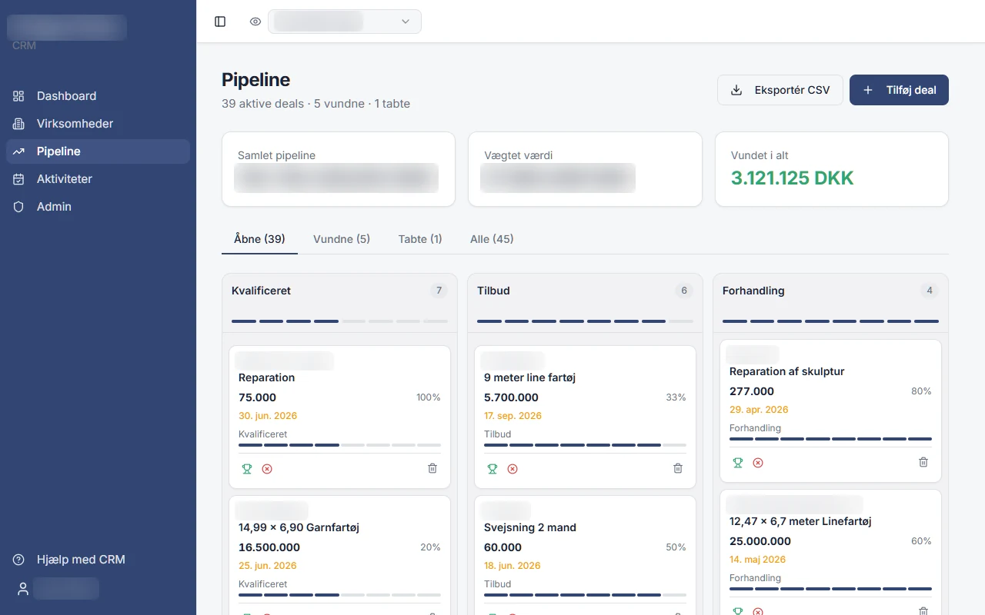The image size is (985, 615).
Task: Click the Admin shield icon
Action: [18, 207]
